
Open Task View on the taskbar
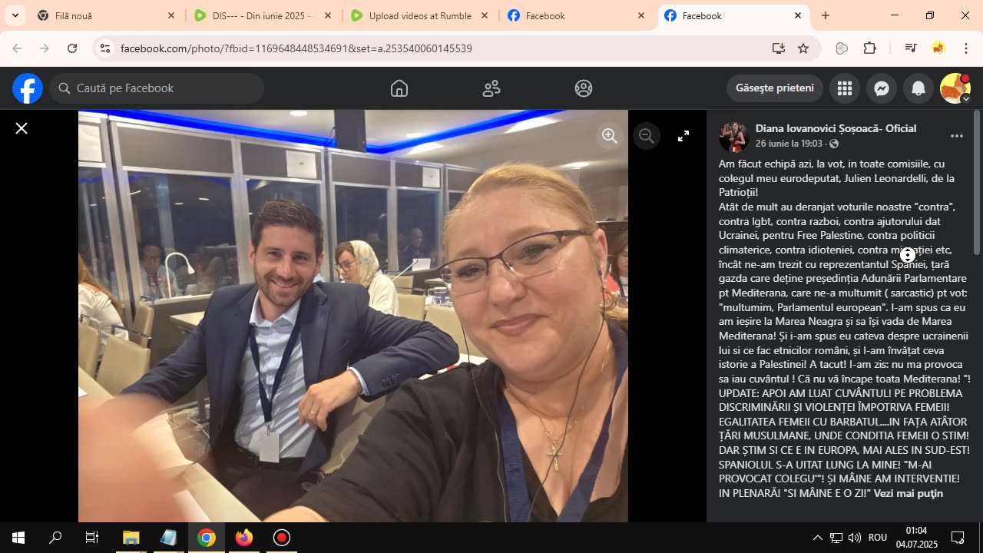tap(92, 538)
